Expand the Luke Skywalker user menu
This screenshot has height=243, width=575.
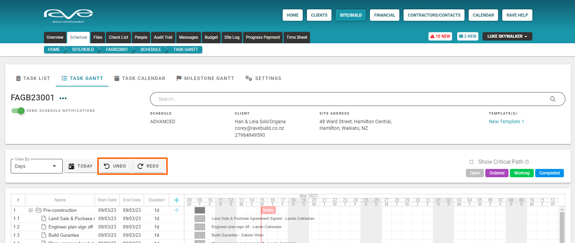coord(507,36)
